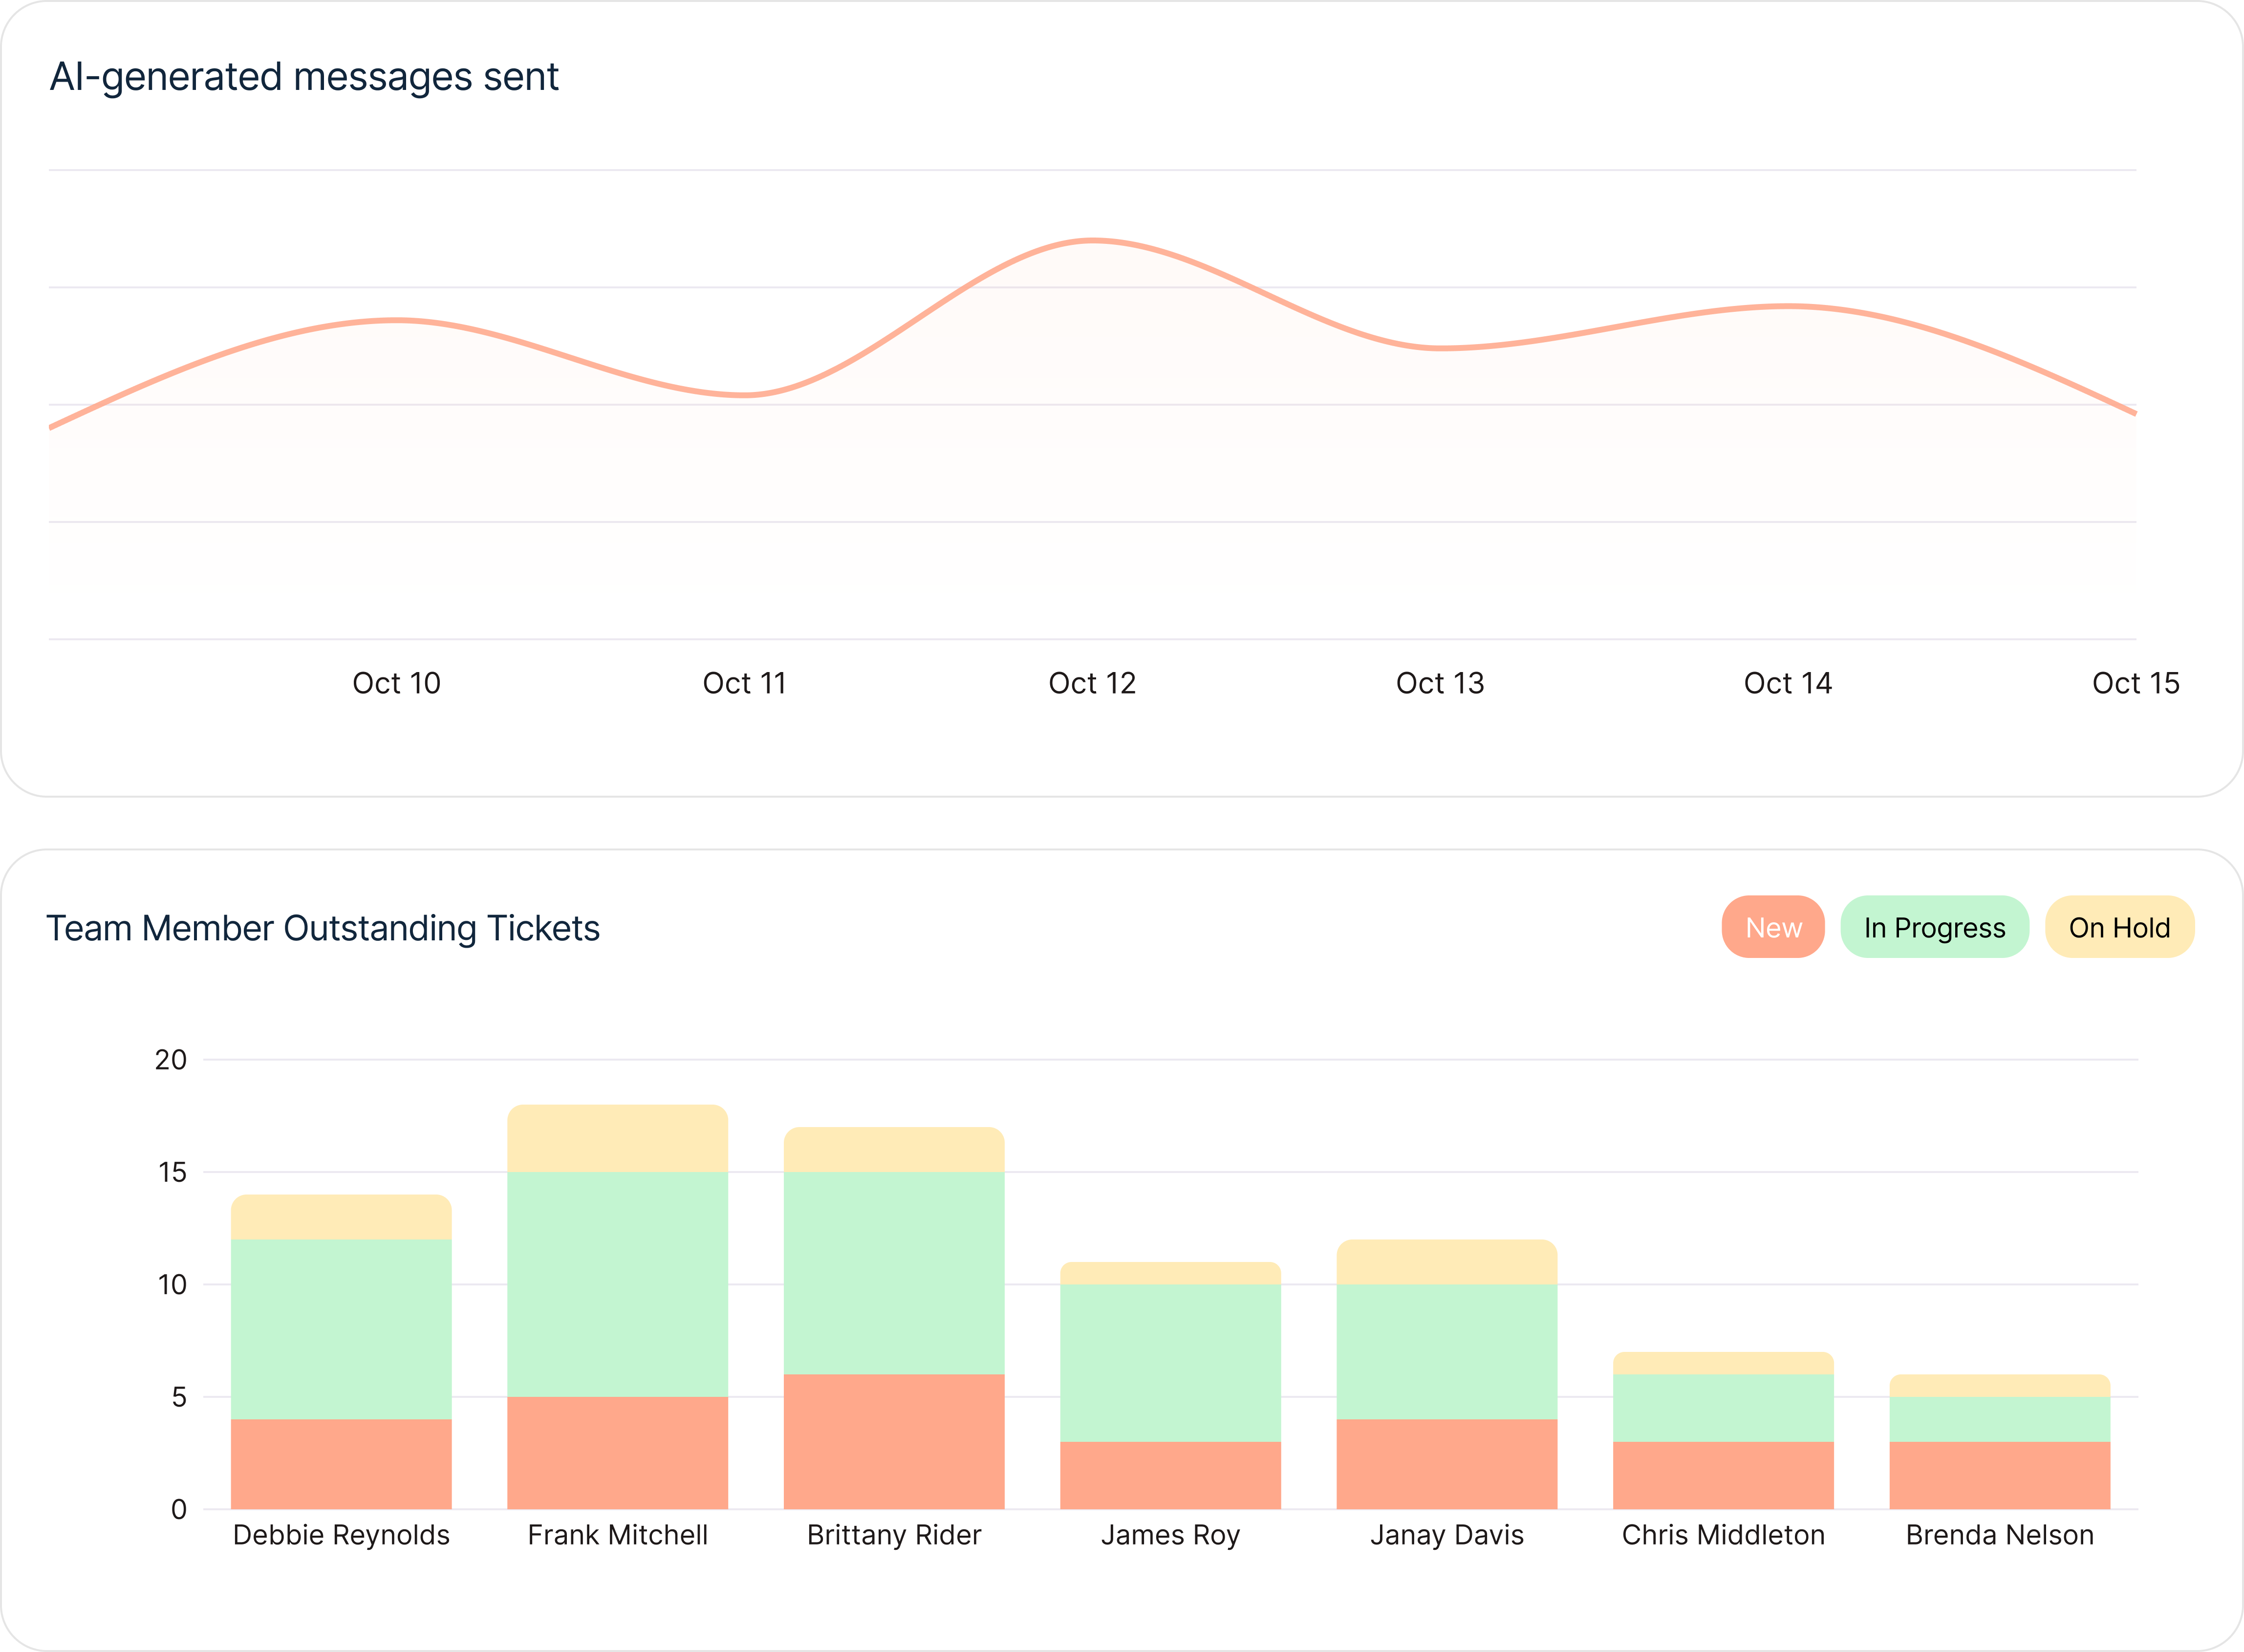This screenshot has height=1652, width=2244.
Task: Click the Oct 12 peak on line chart
Action: click(1093, 241)
